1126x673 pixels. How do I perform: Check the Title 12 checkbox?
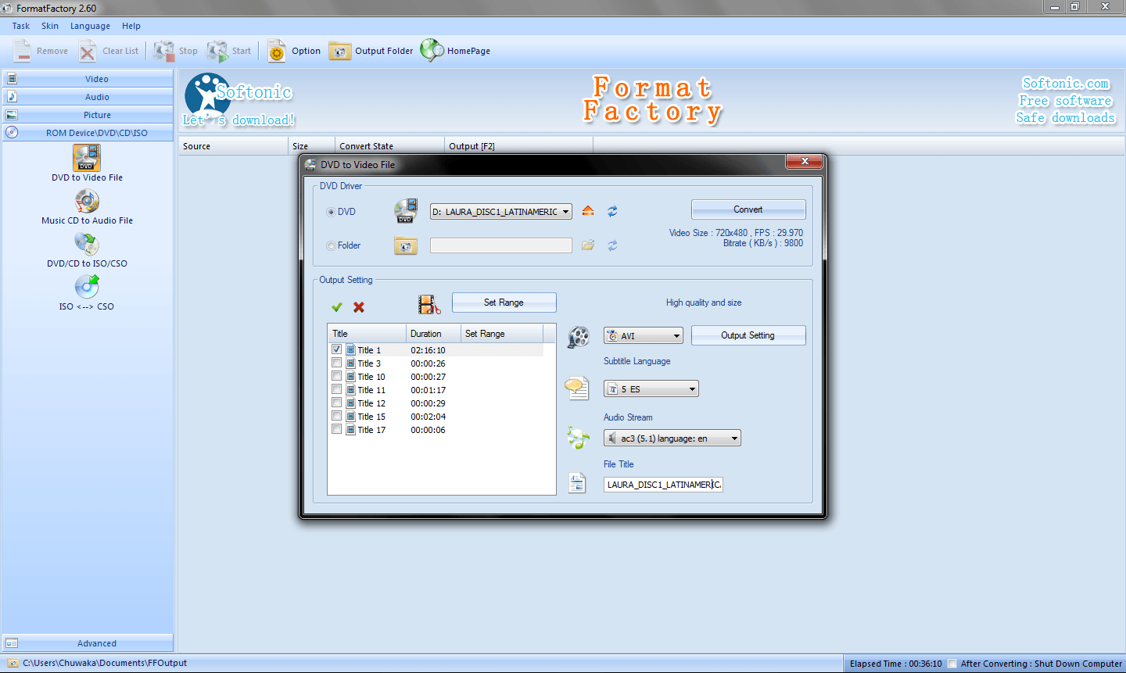[x=336, y=403]
